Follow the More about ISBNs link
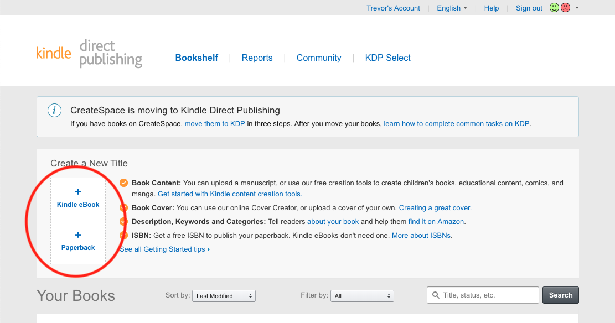This screenshot has height=323, width=615. click(422, 236)
